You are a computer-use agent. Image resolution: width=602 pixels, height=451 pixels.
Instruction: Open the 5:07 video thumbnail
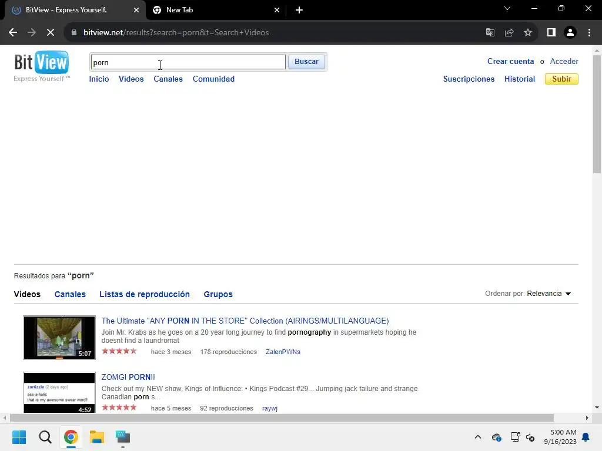[59, 338]
